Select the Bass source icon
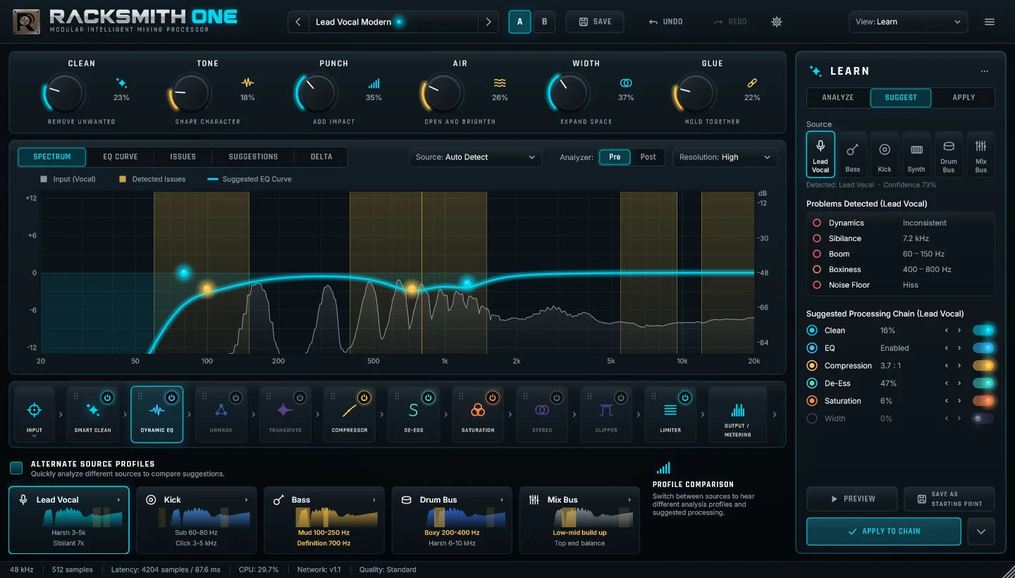The image size is (1015, 578). pyautogui.click(x=853, y=154)
